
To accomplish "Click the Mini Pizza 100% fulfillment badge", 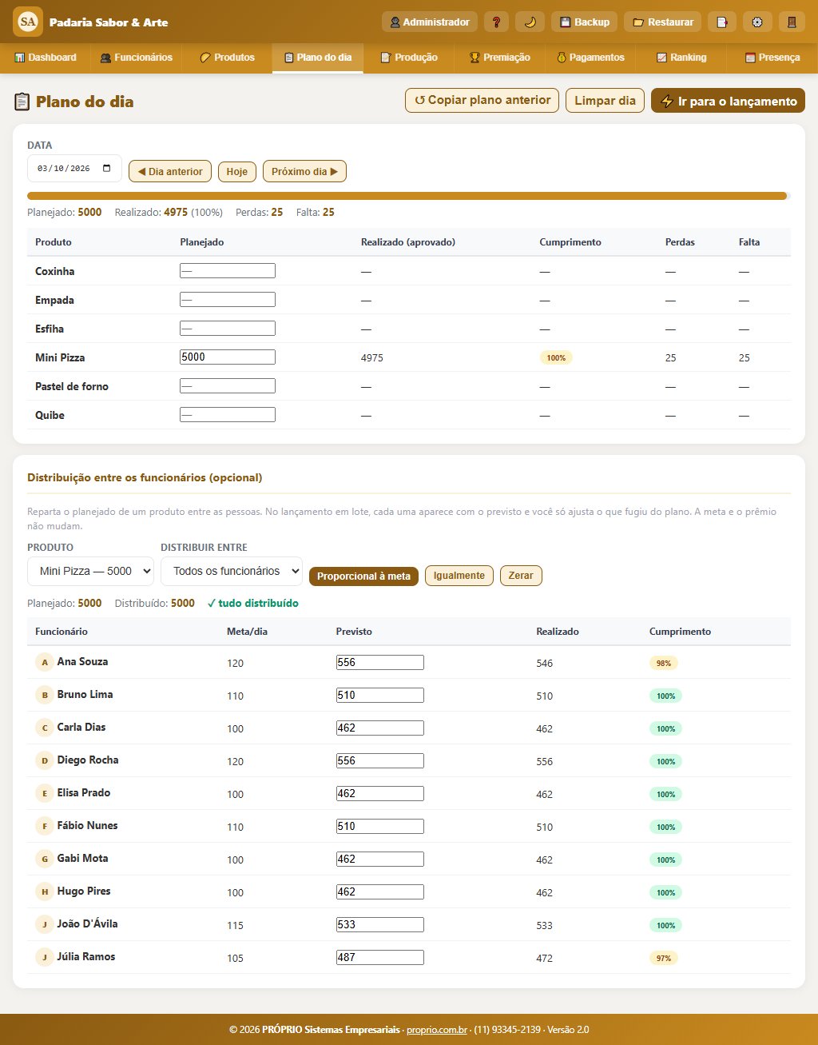I will [556, 357].
